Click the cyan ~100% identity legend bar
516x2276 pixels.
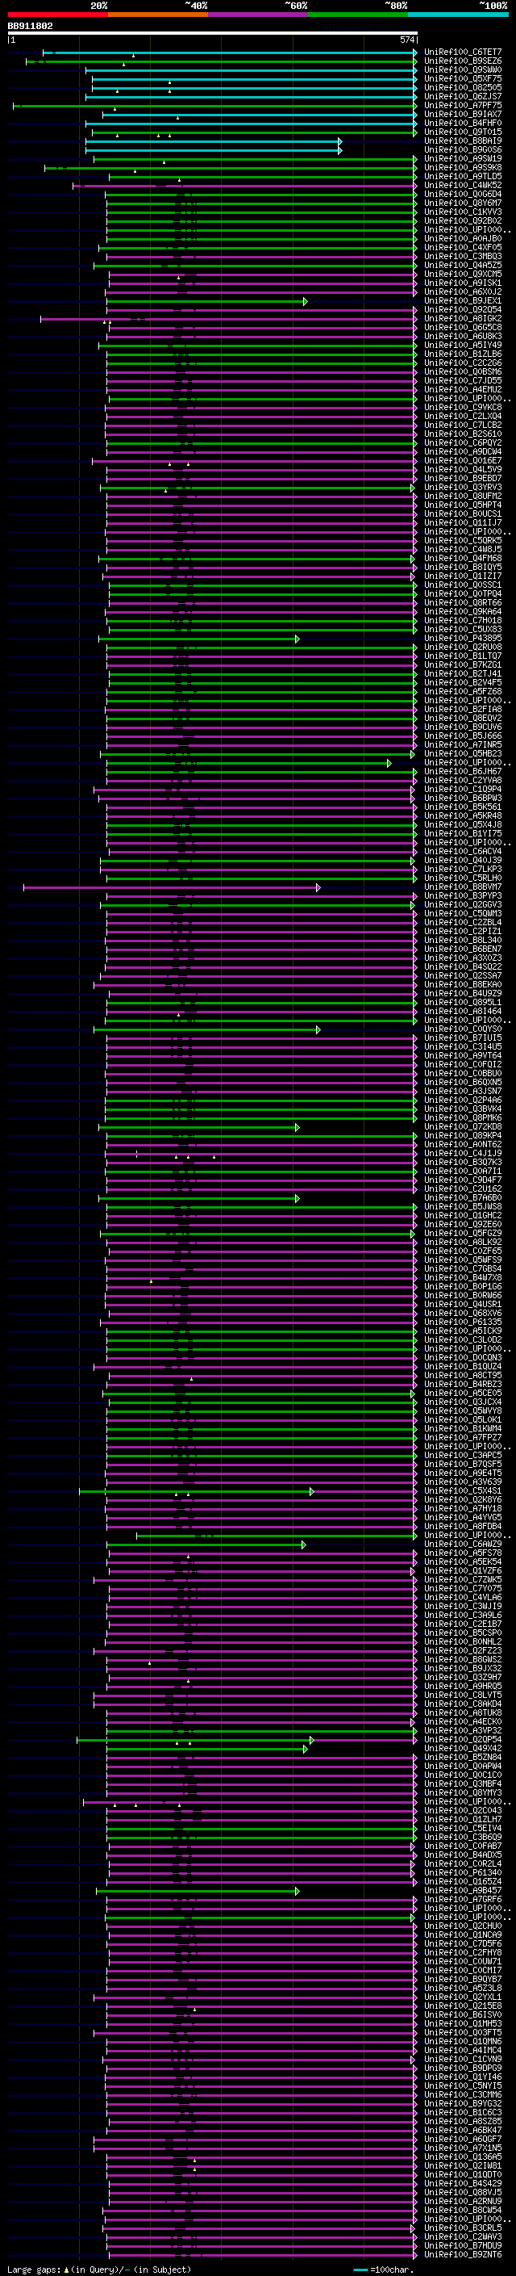(x=457, y=15)
